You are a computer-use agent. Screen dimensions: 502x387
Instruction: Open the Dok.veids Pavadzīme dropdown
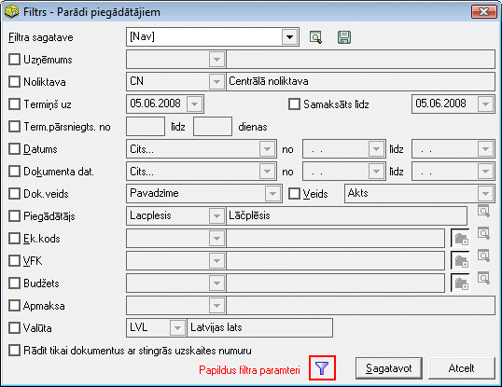[272, 194]
